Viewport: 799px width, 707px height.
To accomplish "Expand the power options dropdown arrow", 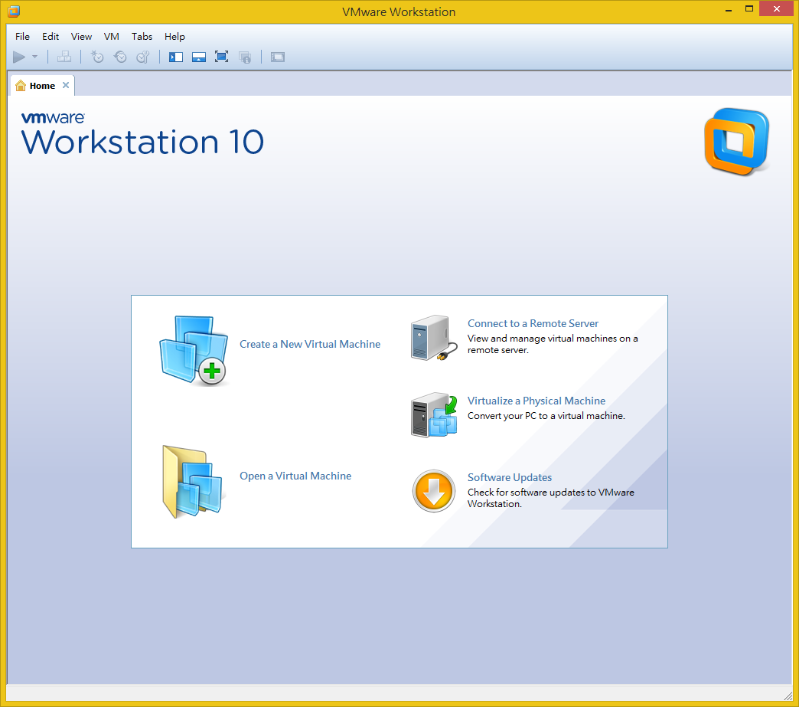I will tap(34, 57).
